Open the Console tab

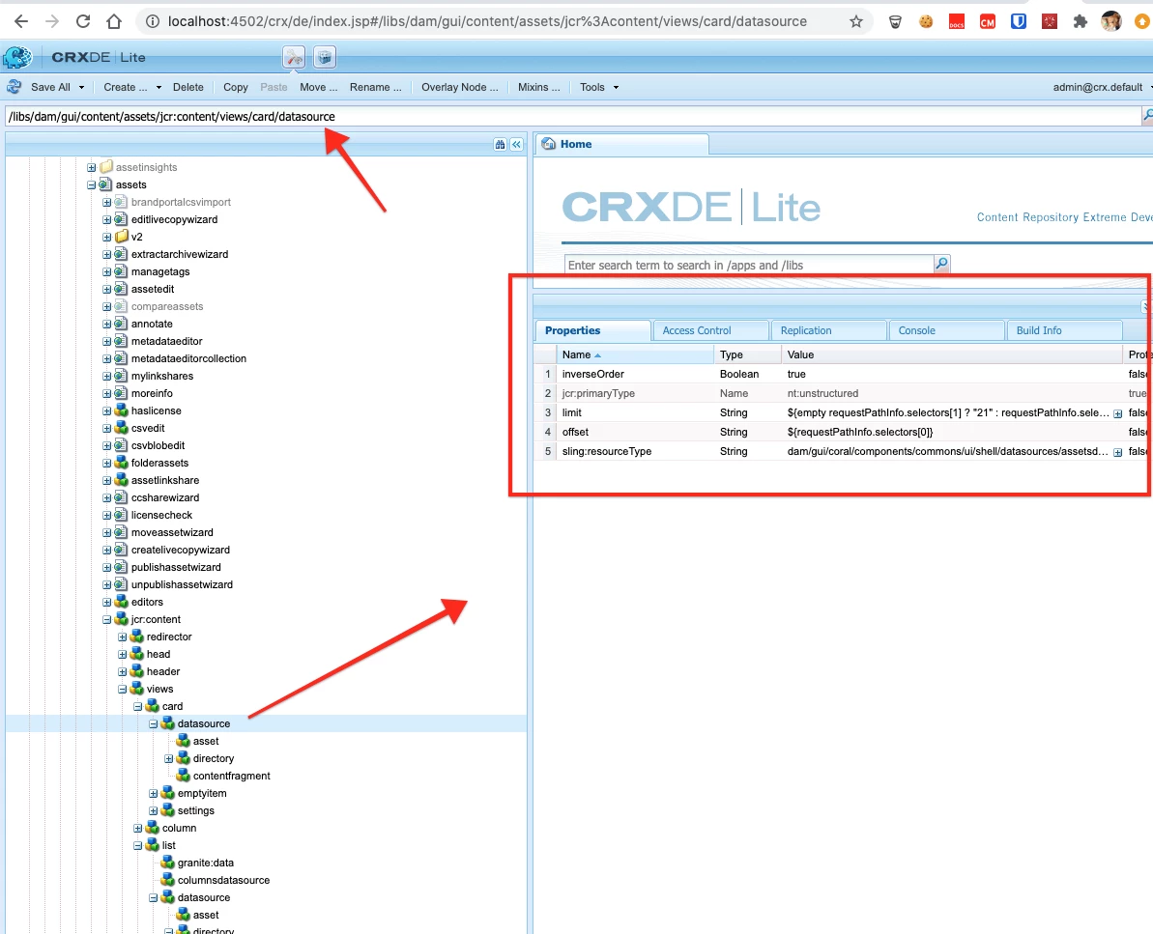[x=946, y=330]
